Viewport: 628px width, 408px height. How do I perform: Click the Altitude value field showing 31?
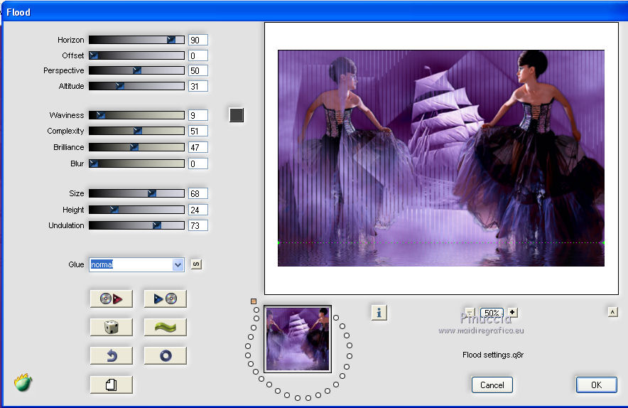pyautogui.click(x=198, y=86)
